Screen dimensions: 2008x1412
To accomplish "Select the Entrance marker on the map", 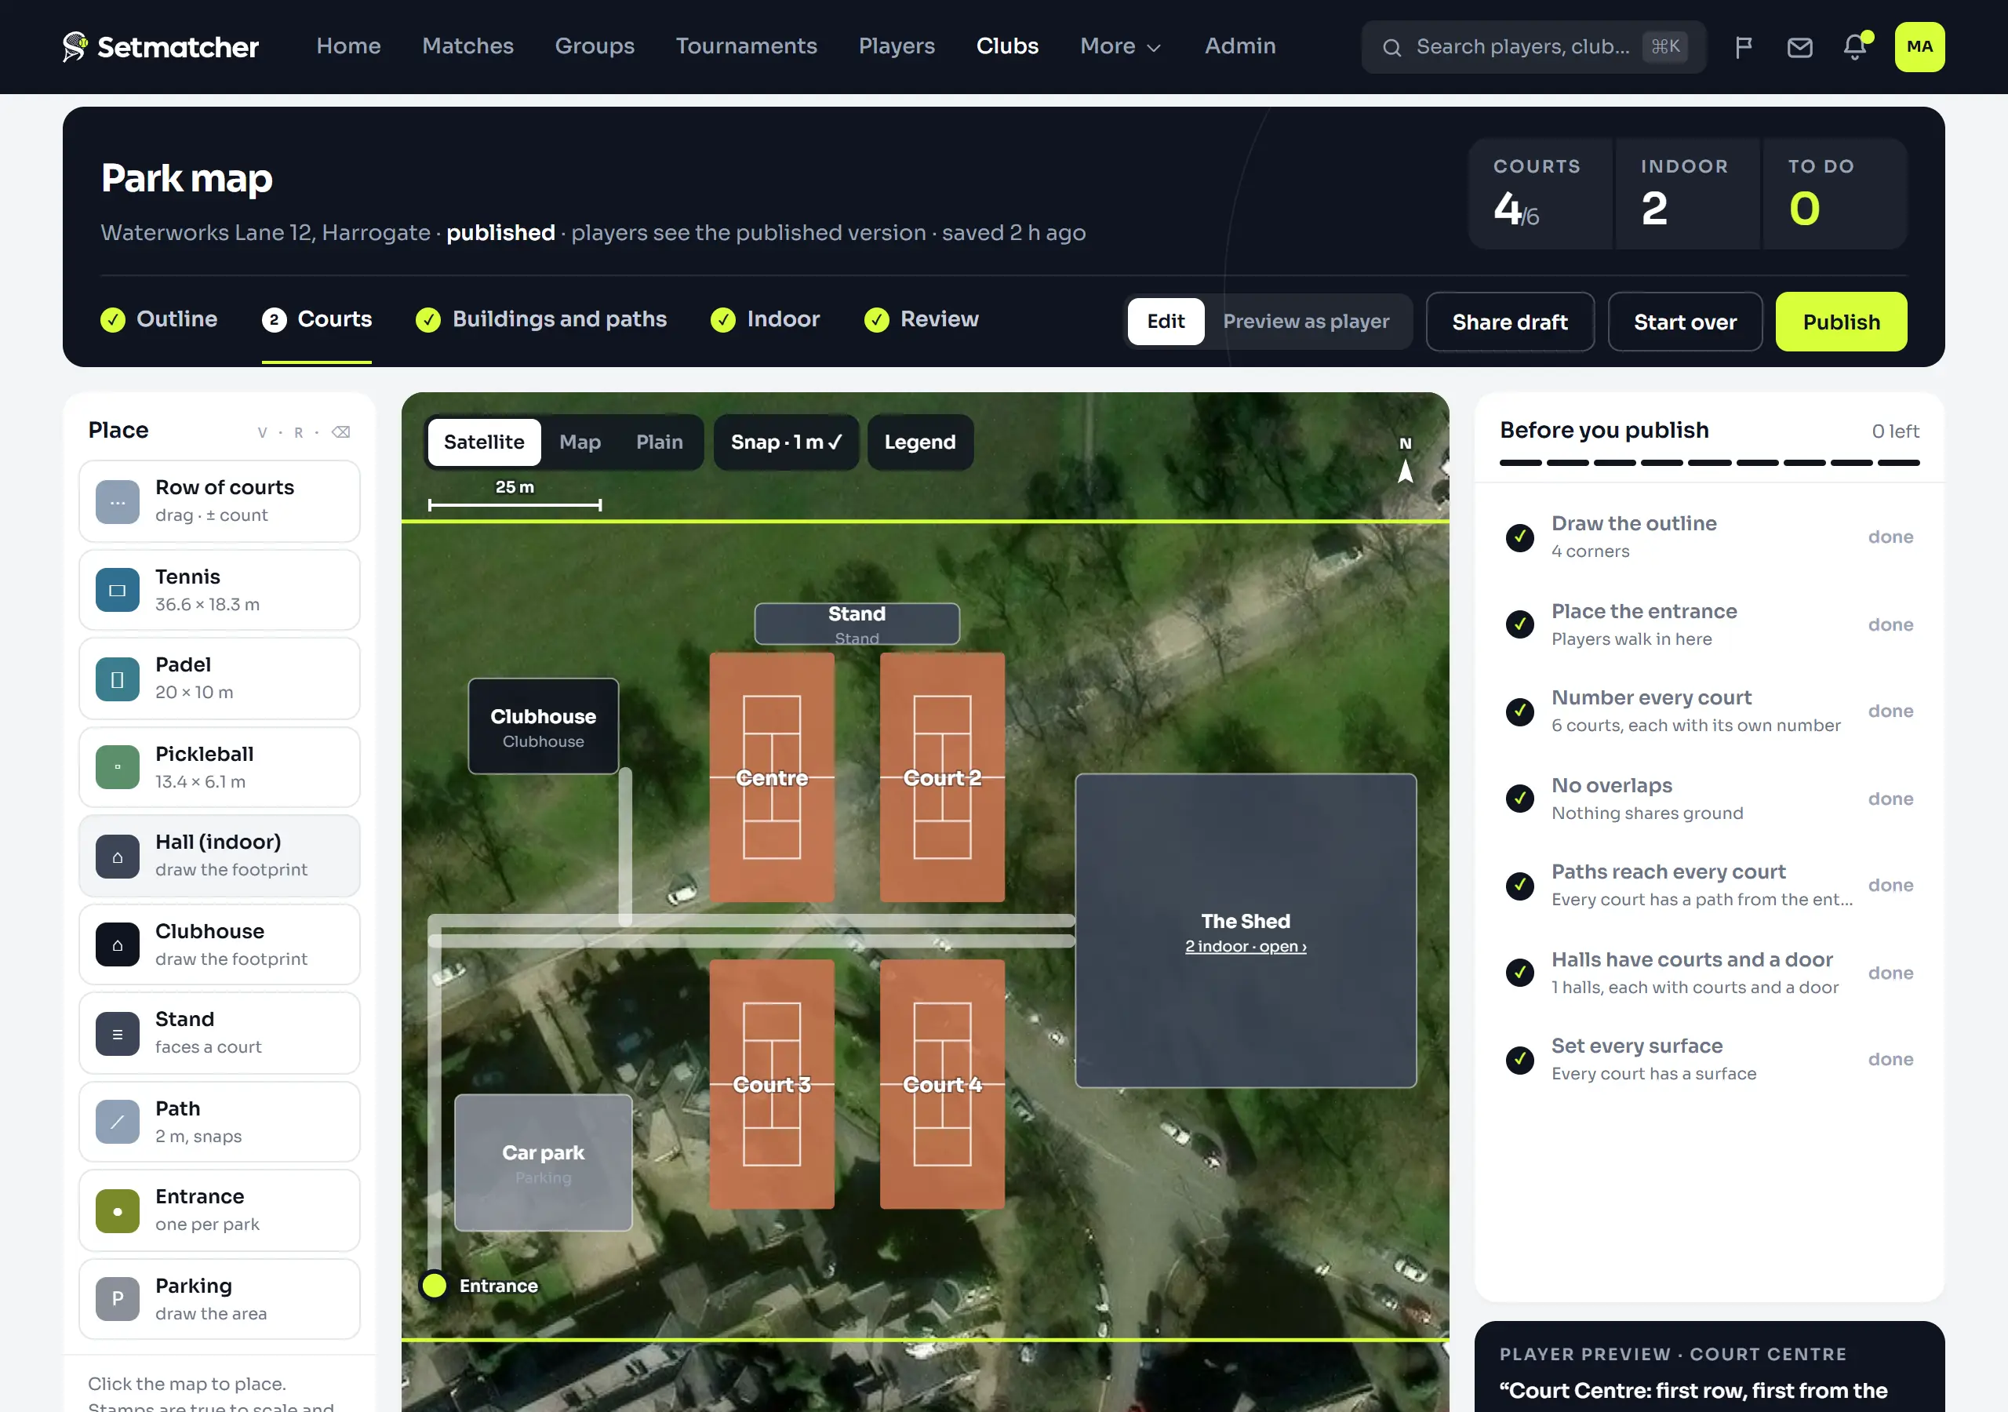I will click(x=435, y=1285).
